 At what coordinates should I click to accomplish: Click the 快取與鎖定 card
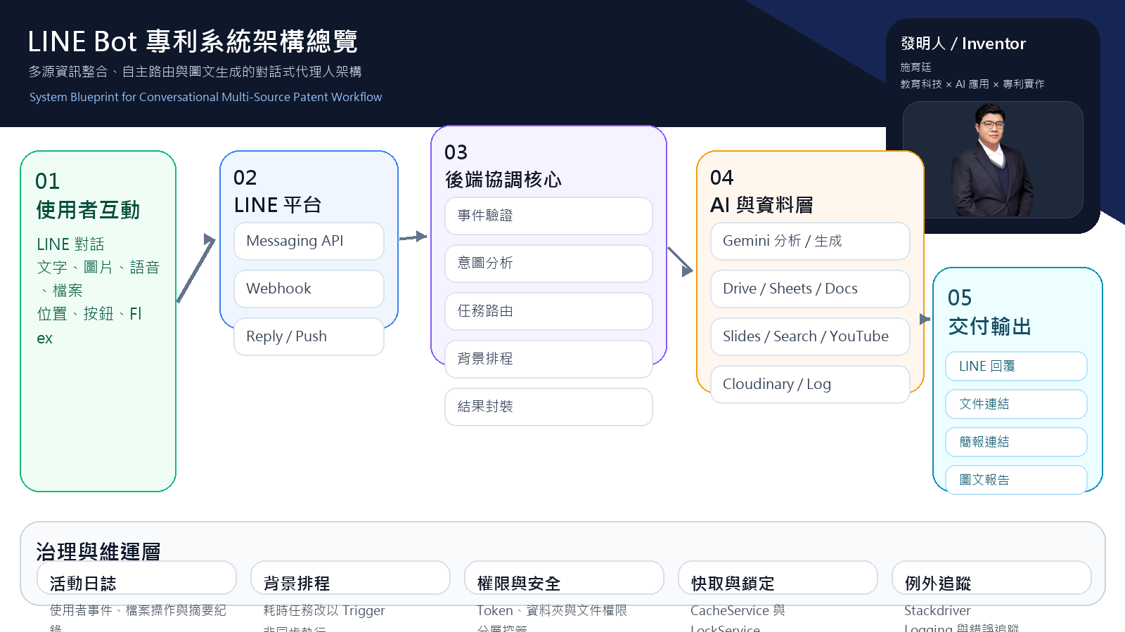[x=778, y=578]
